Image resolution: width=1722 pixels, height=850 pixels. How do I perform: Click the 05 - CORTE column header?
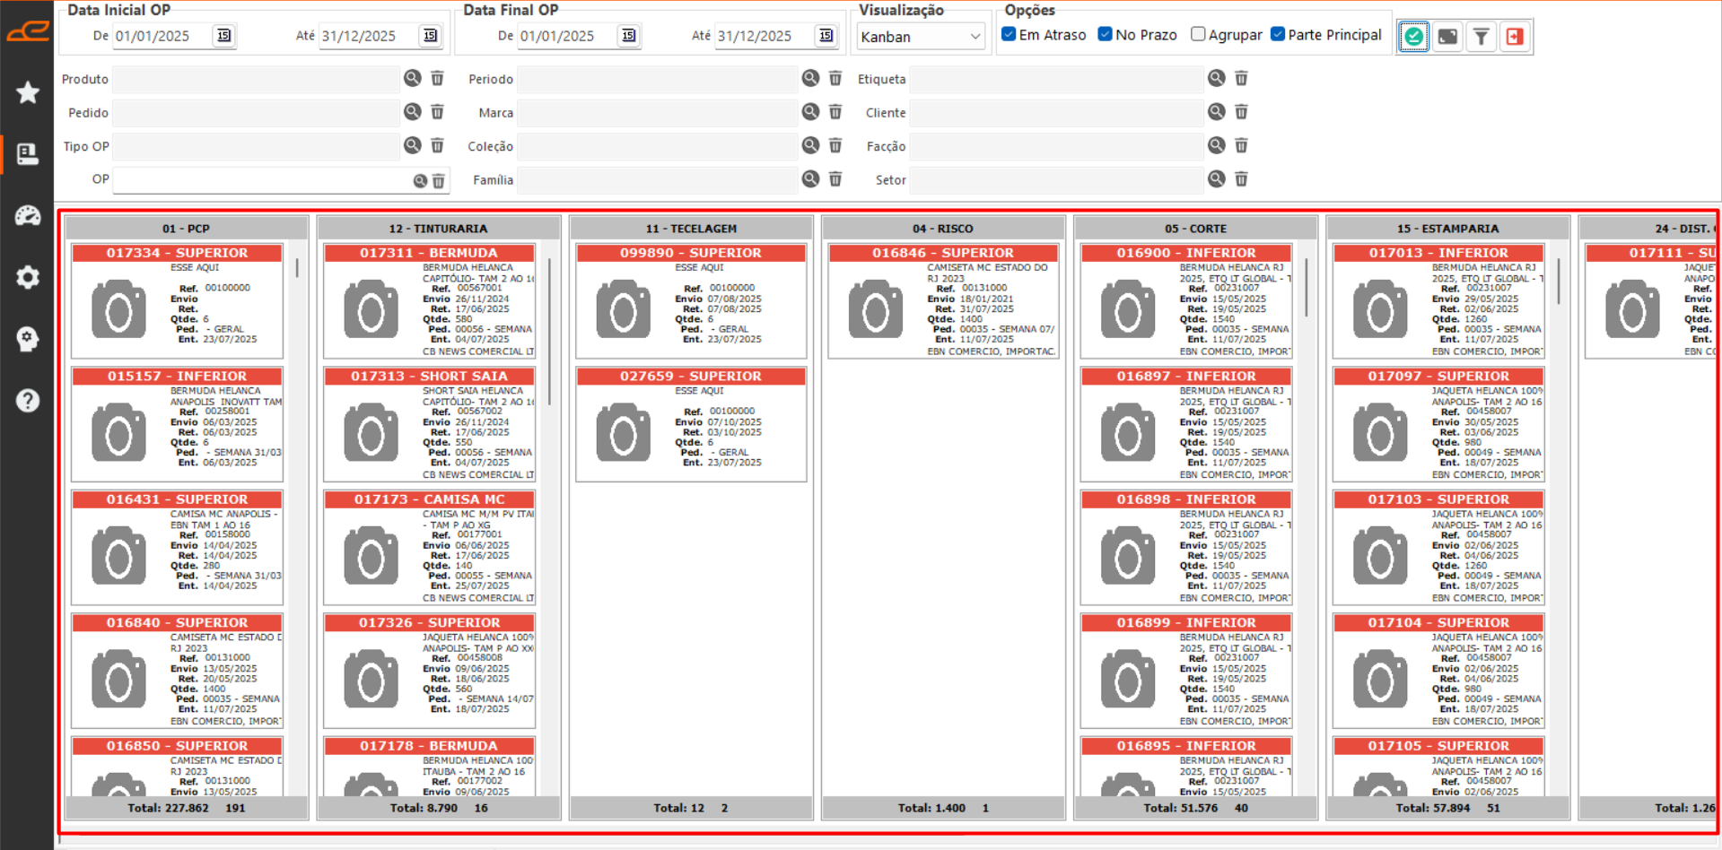[1195, 229]
